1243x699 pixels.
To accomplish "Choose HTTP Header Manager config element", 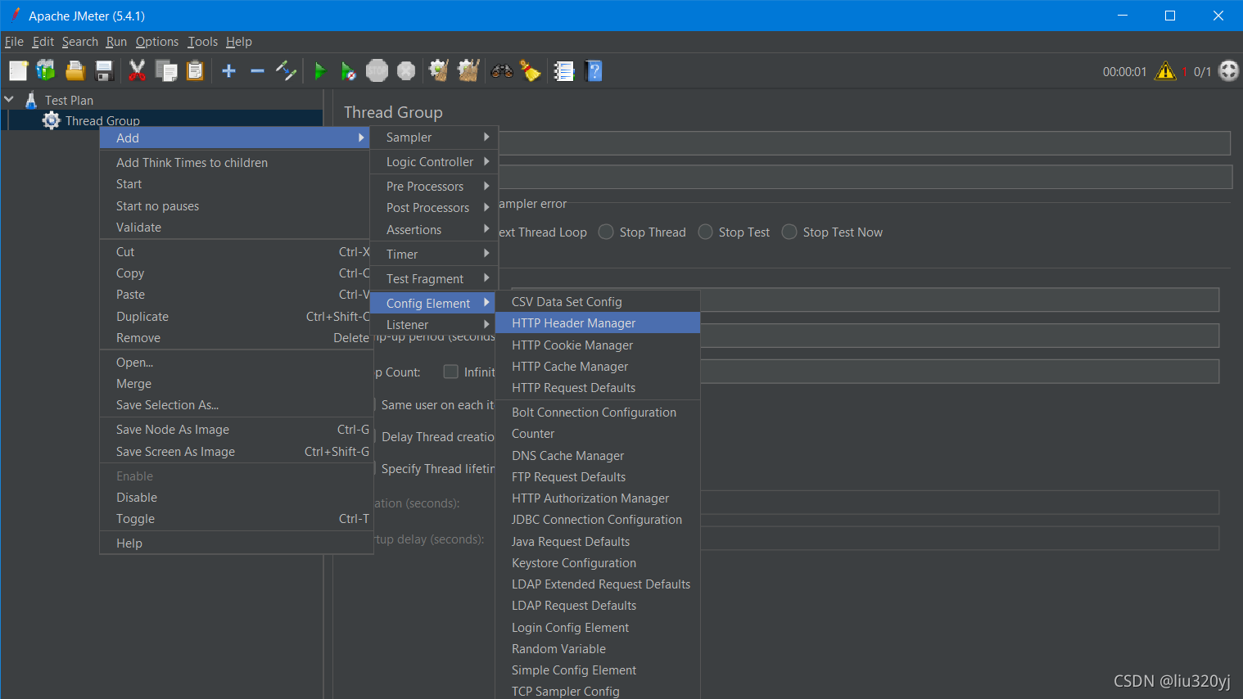I will pyautogui.click(x=598, y=323).
